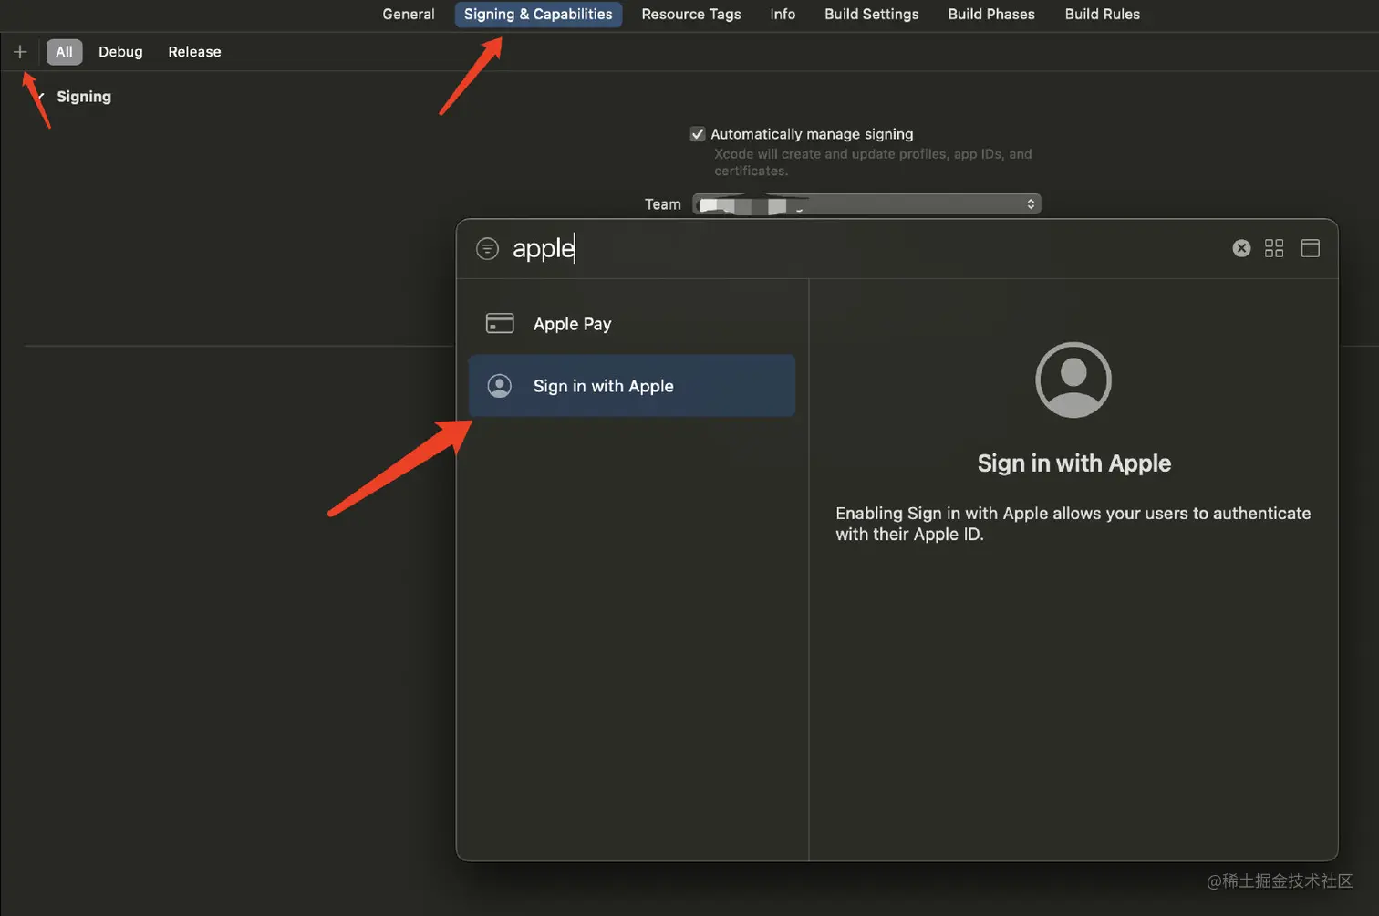The width and height of the screenshot is (1379, 916).
Task: Click the large avatar icon in the detail pane
Action: (1073, 380)
